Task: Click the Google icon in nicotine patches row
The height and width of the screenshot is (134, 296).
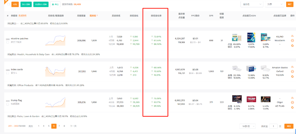Action: pos(293,46)
